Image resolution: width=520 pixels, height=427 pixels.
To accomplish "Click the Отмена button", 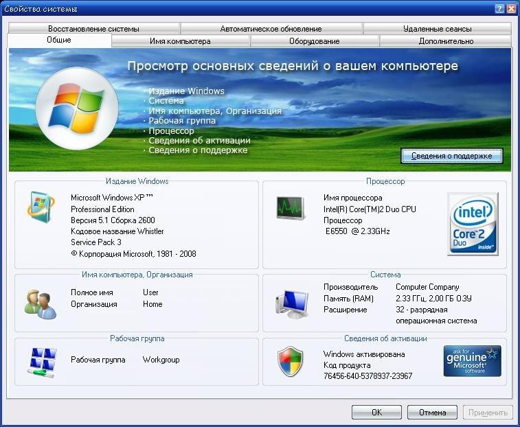I will (432, 413).
